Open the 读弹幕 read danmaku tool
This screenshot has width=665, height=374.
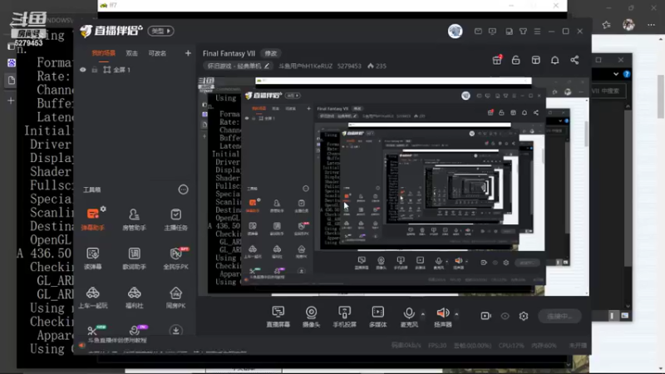(93, 258)
